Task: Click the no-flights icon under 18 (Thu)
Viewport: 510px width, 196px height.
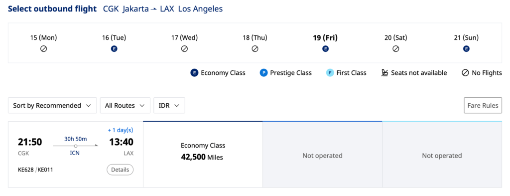Action: (x=255, y=49)
